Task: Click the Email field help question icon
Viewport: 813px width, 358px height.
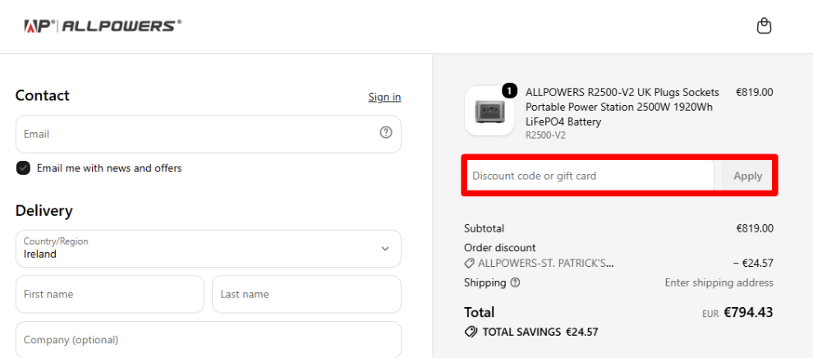Action: [386, 133]
